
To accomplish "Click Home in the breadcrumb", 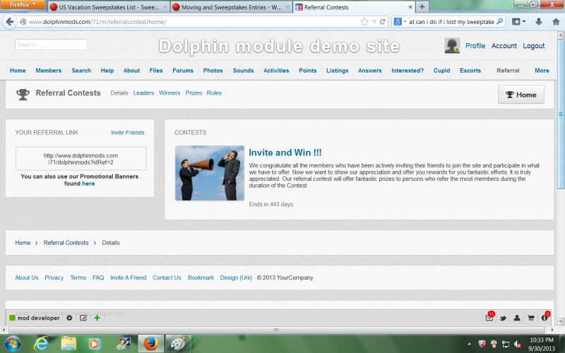I will [23, 243].
